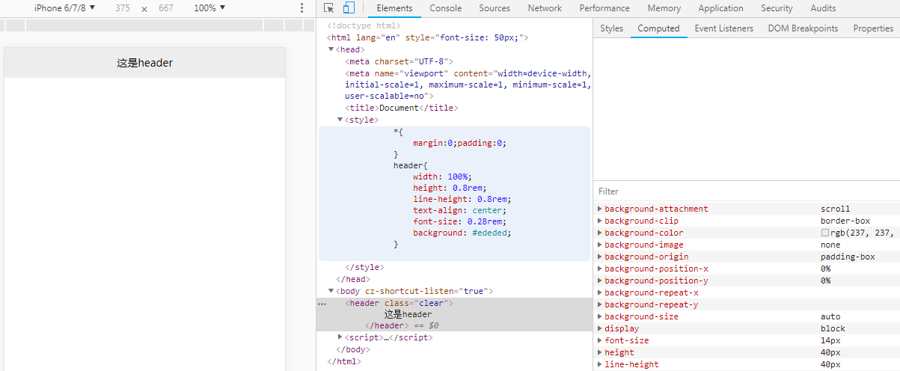Screen dimensions: 900x371
Task: Go to the Performance tab
Action: (x=604, y=8)
